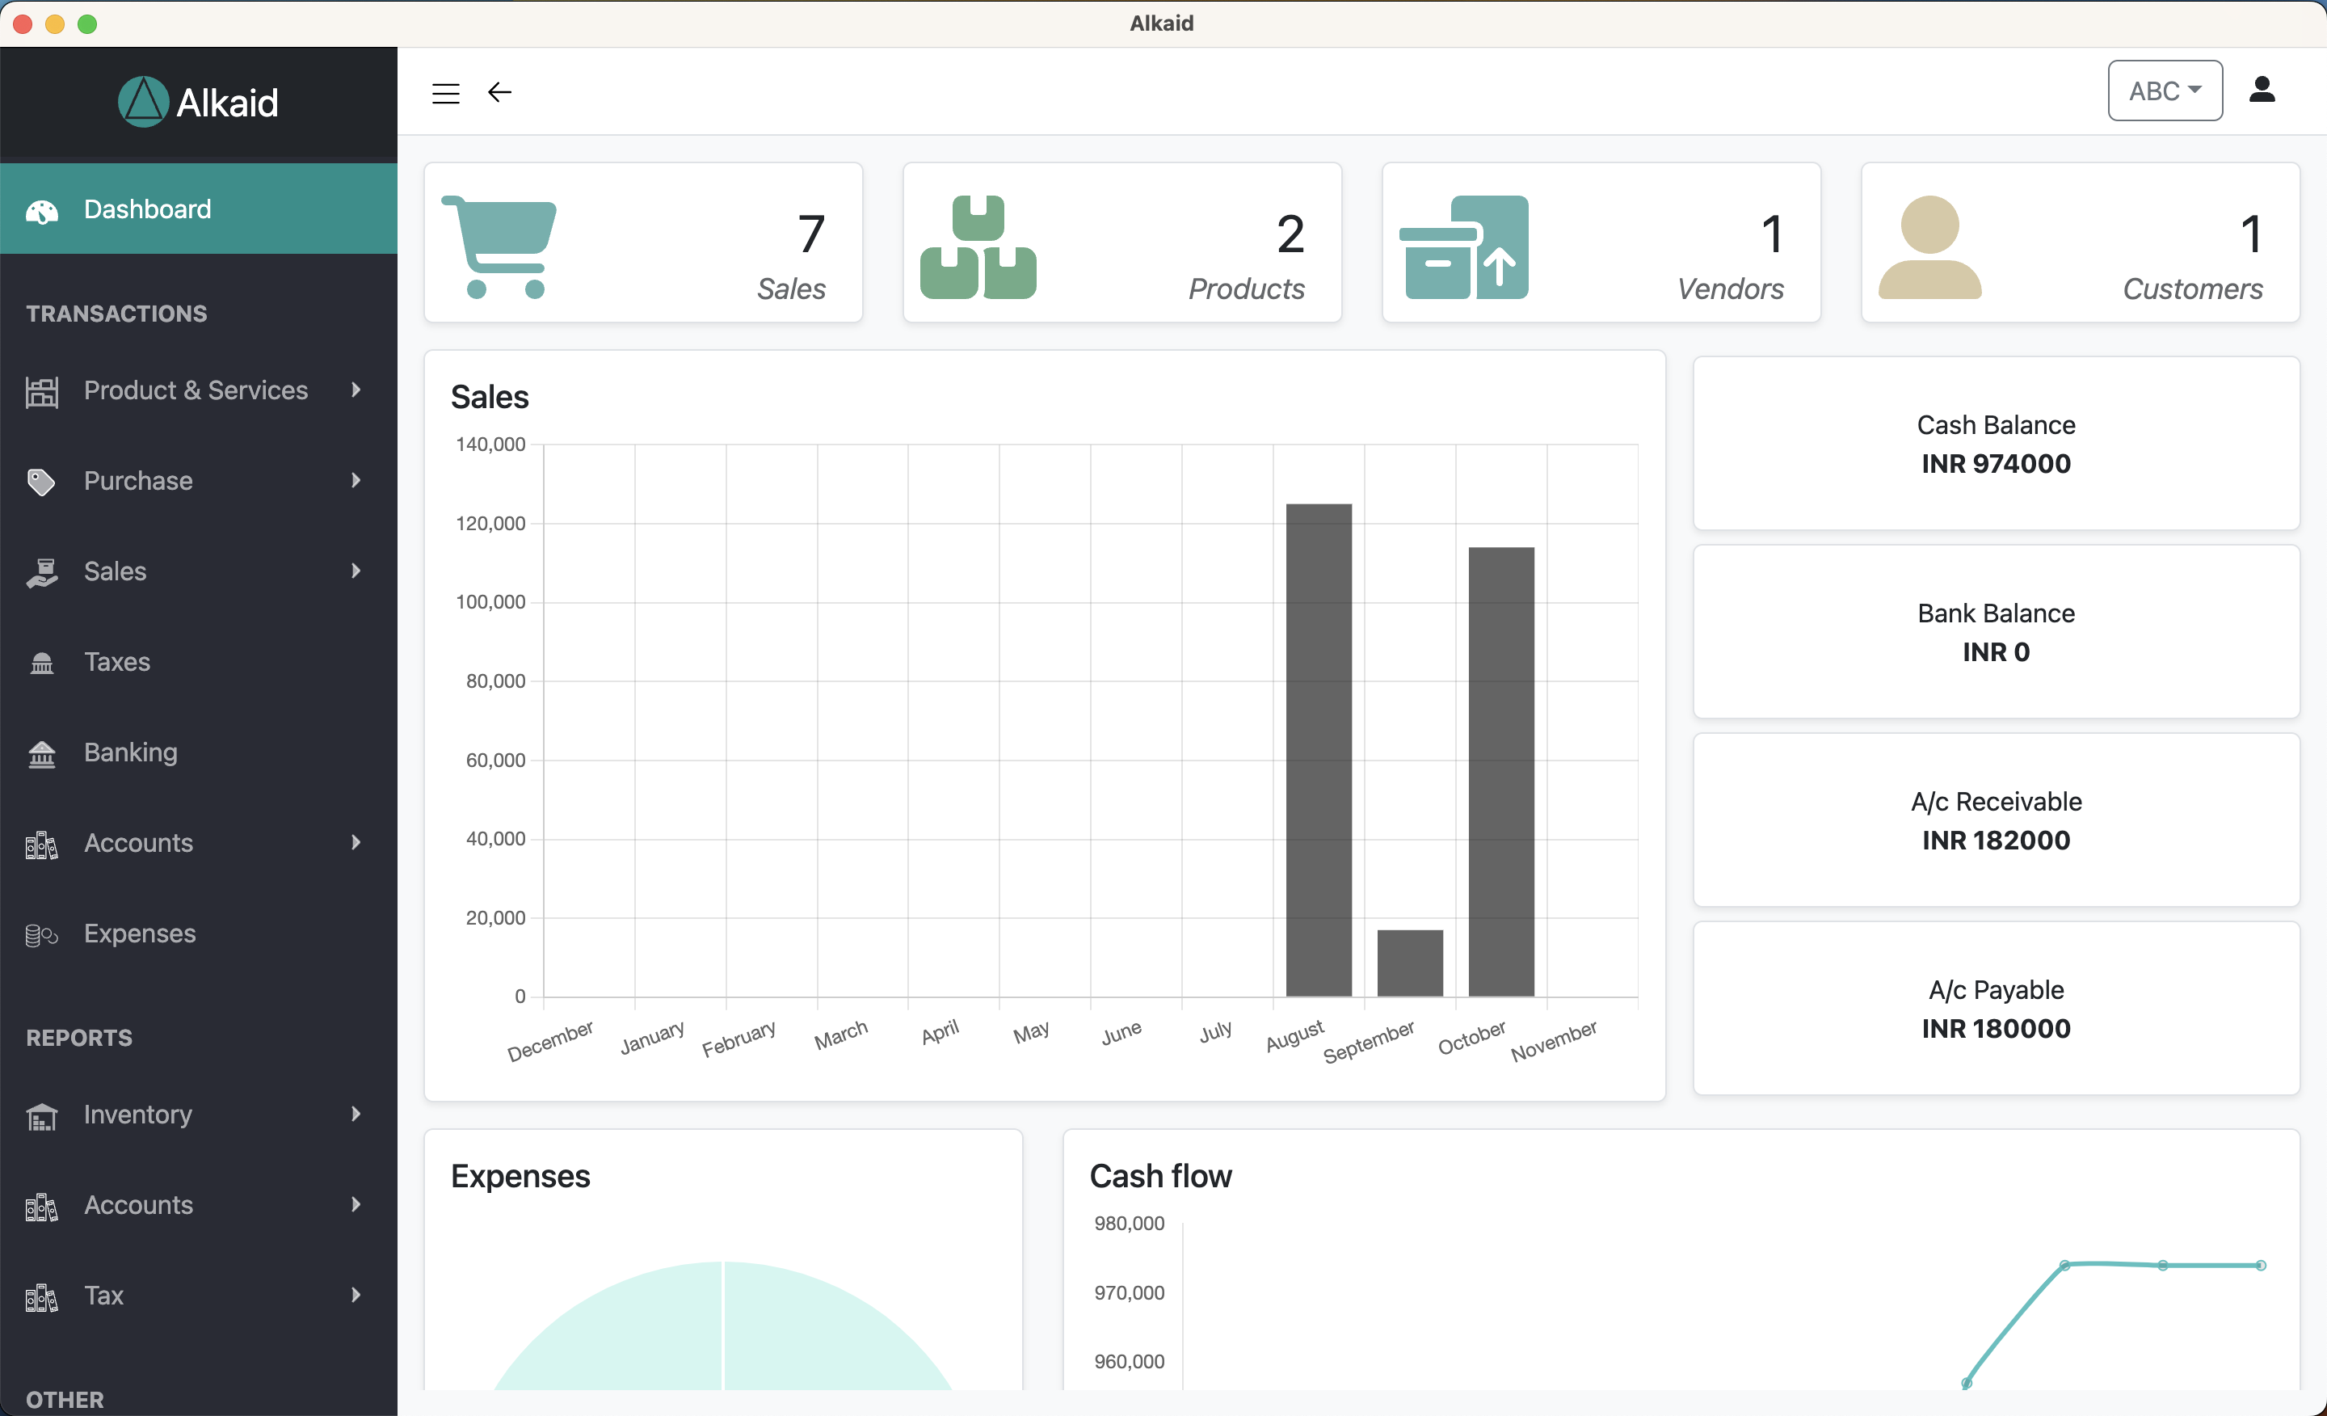The height and width of the screenshot is (1416, 2327).
Task: Click the Sales hand icon in sidebar
Action: coord(41,572)
